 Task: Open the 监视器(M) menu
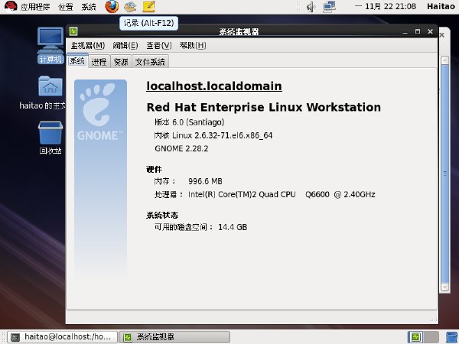pos(88,45)
